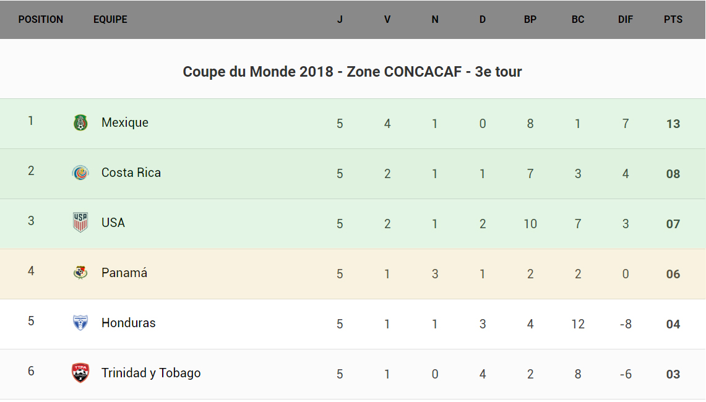Click the USA team crest icon
The image size is (706, 402).
pyautogui.click(x=80, y=222)
